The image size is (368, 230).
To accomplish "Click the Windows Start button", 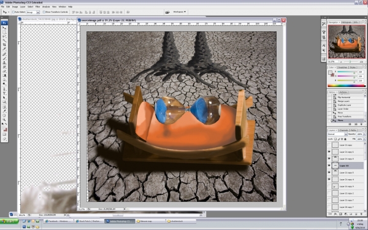I will pyautogui.click(x=9, y=221).
